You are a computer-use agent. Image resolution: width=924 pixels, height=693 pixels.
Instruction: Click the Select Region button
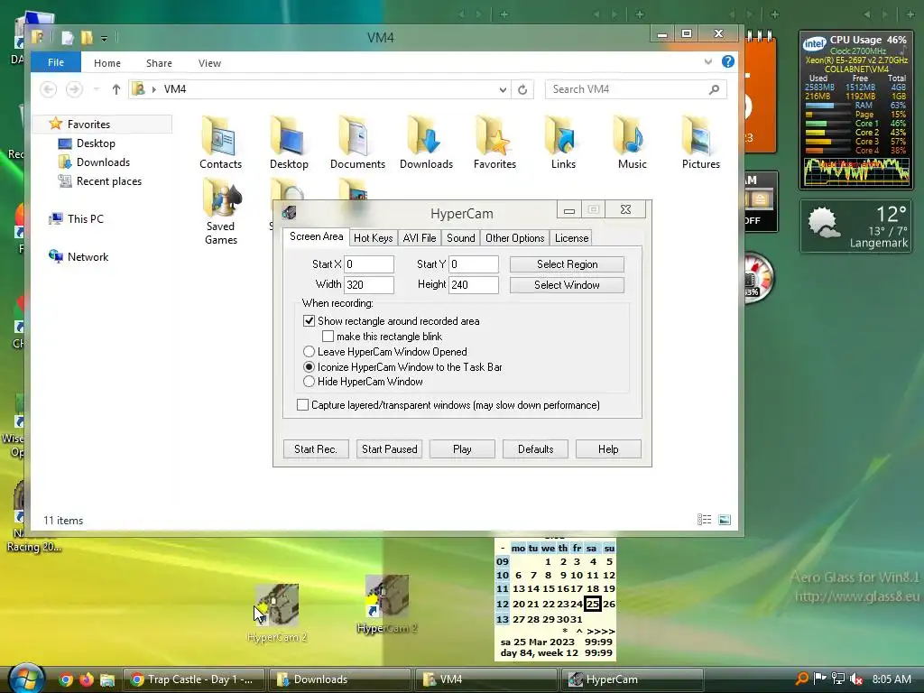pos(567,264)
